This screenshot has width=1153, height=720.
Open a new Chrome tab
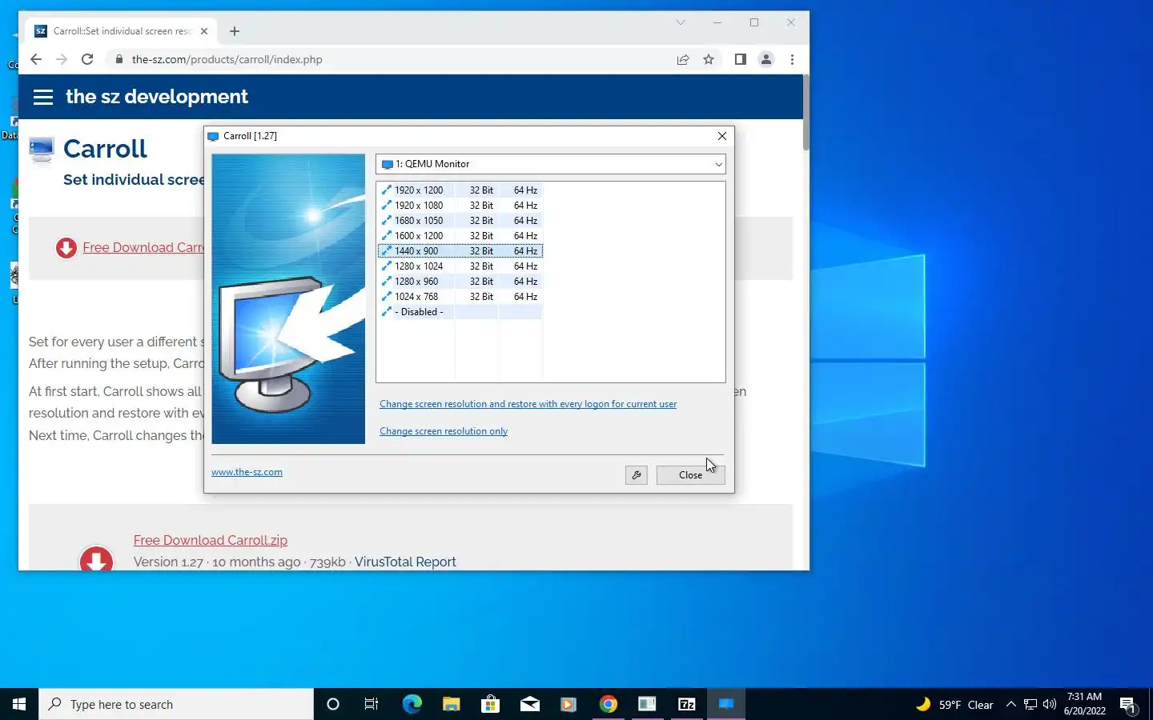[235, 31]
